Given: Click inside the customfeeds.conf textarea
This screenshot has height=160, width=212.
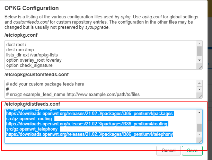Looking at the screenshot, I should [x=104, y=89].
